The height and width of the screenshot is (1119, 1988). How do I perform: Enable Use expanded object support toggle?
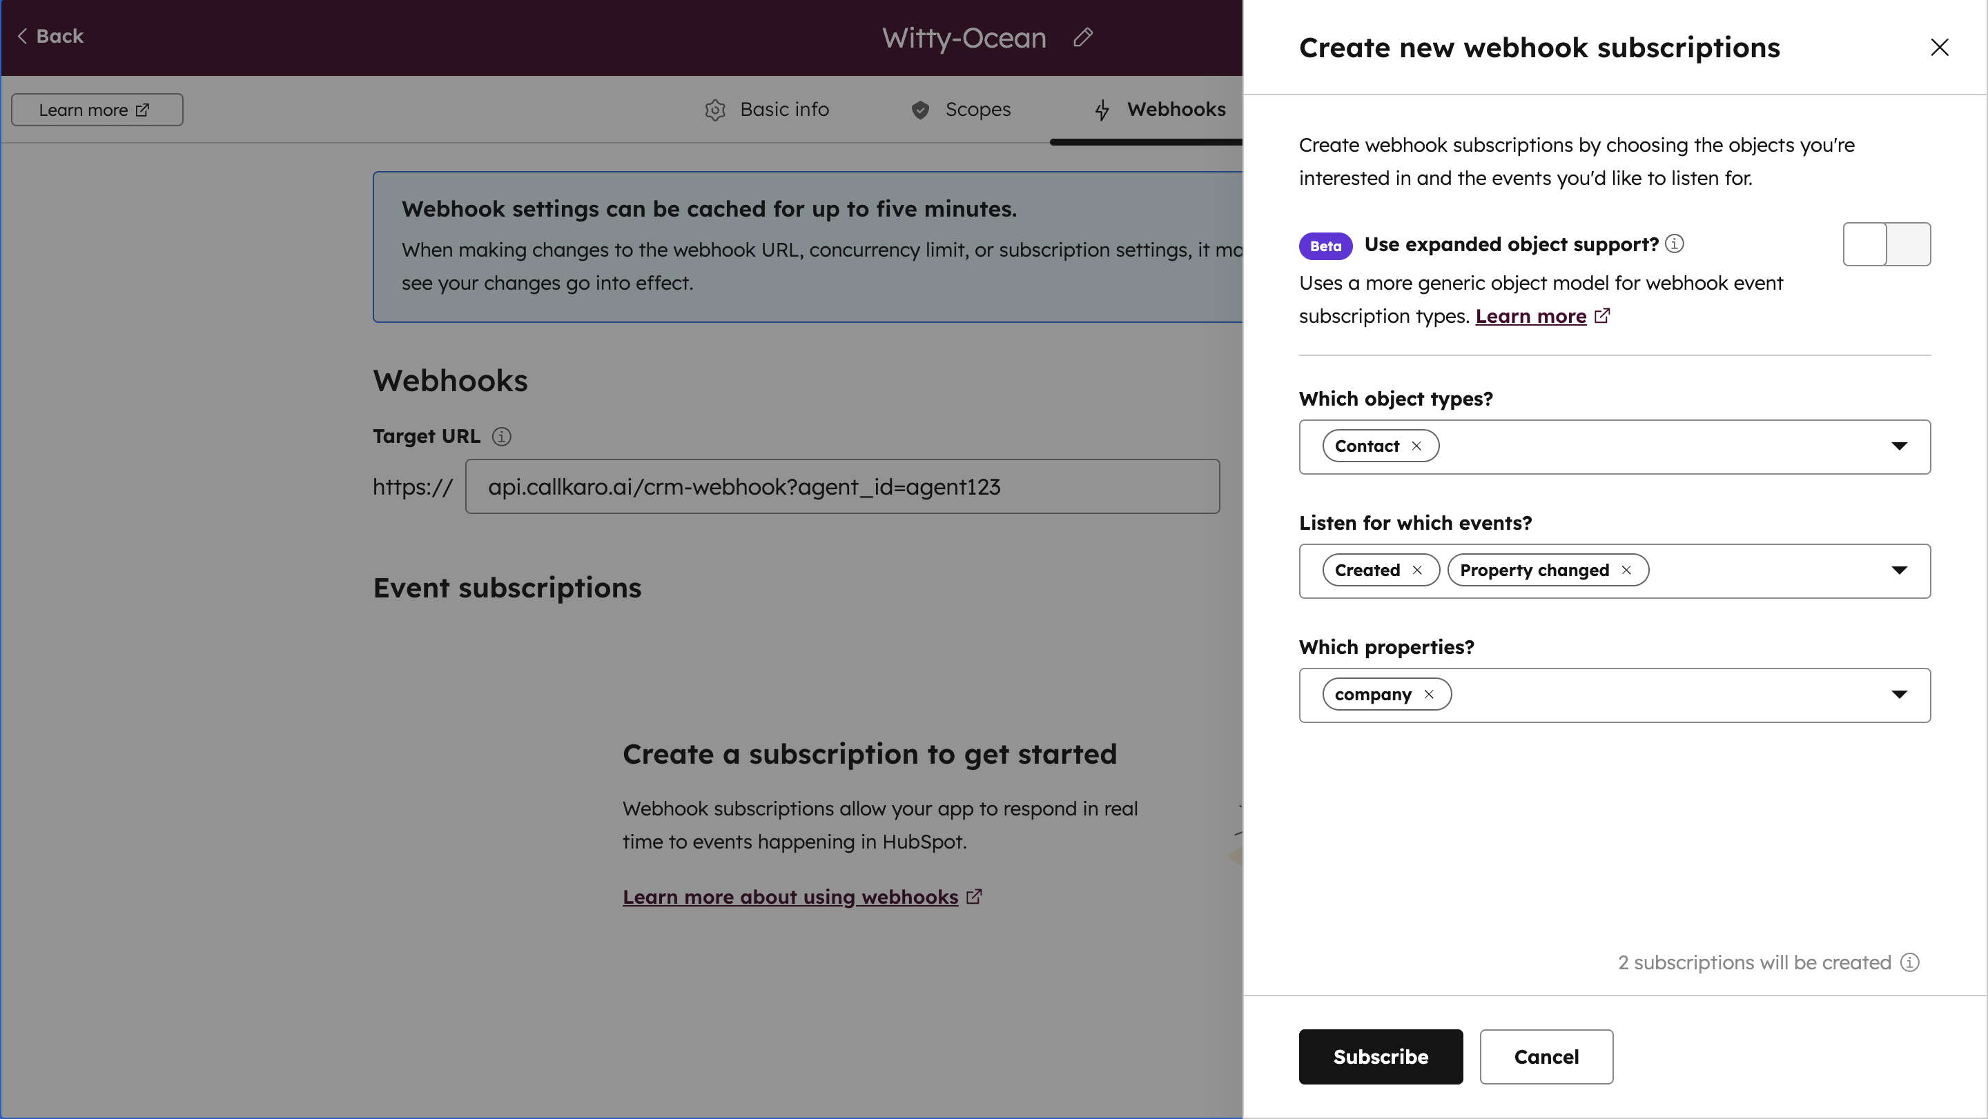click(x=1886, y=244)
